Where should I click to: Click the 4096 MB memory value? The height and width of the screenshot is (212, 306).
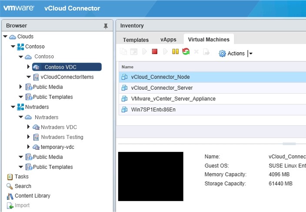[279, 175]
